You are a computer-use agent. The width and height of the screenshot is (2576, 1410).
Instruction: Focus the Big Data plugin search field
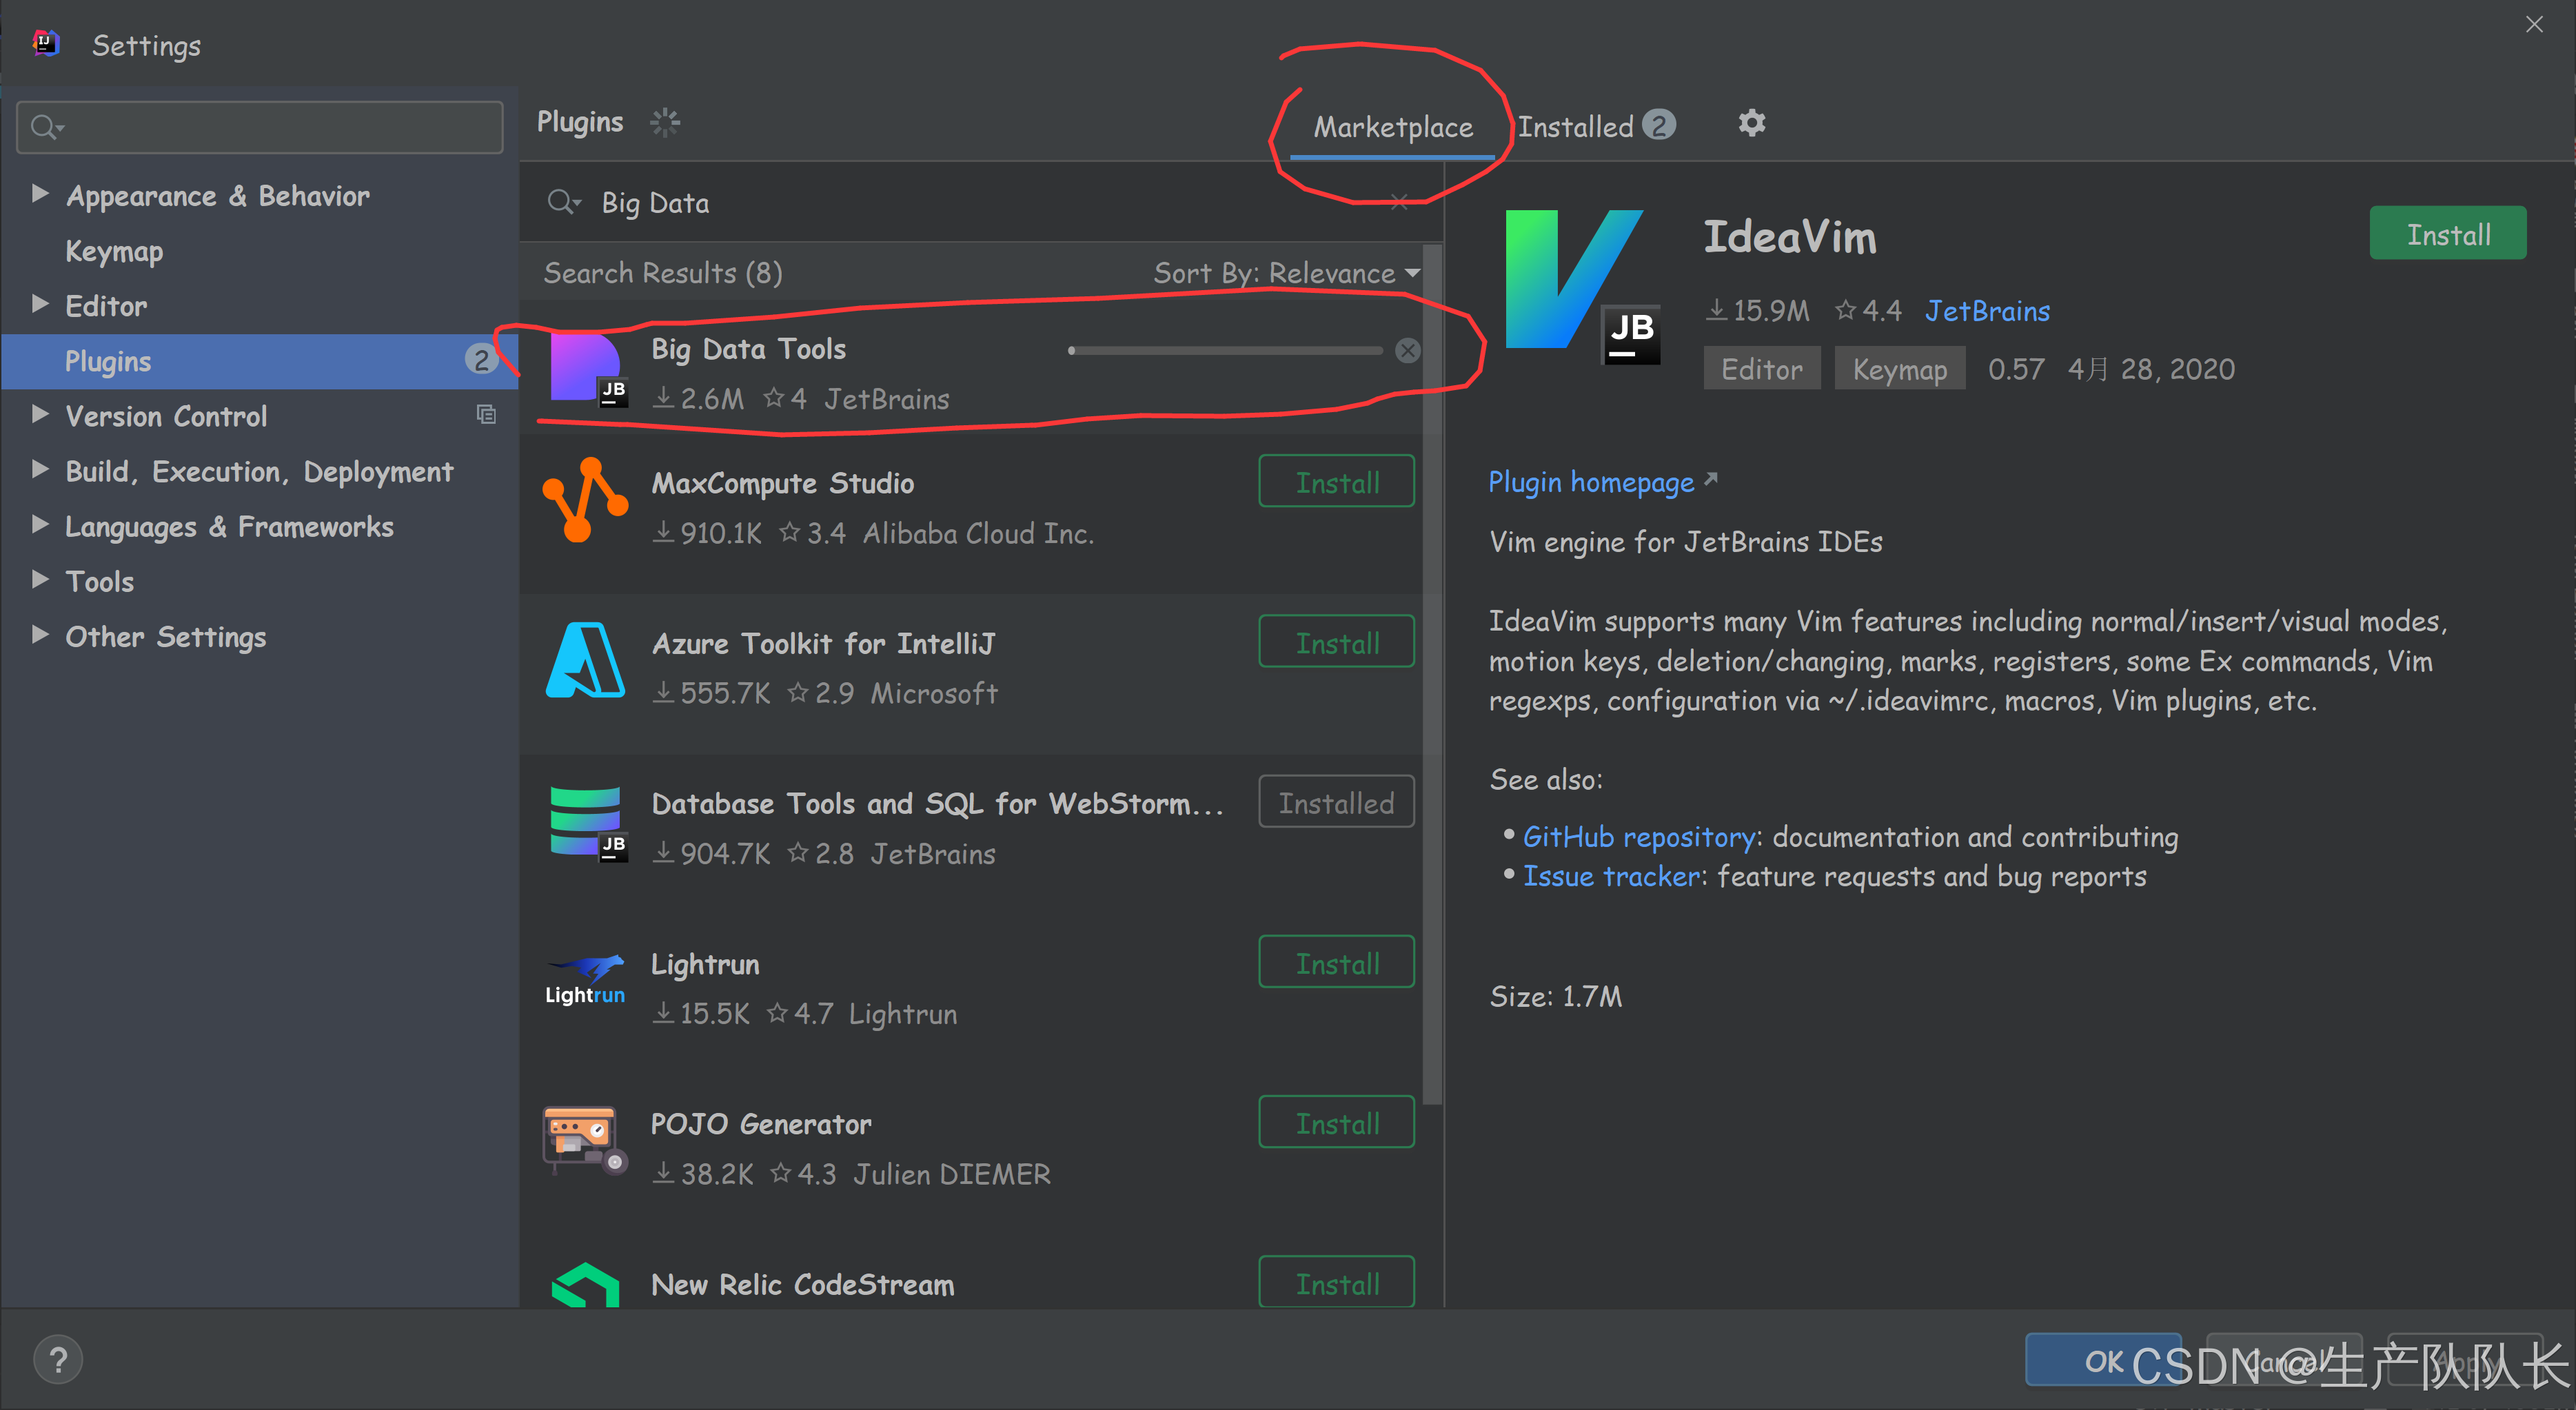(980, 203)
